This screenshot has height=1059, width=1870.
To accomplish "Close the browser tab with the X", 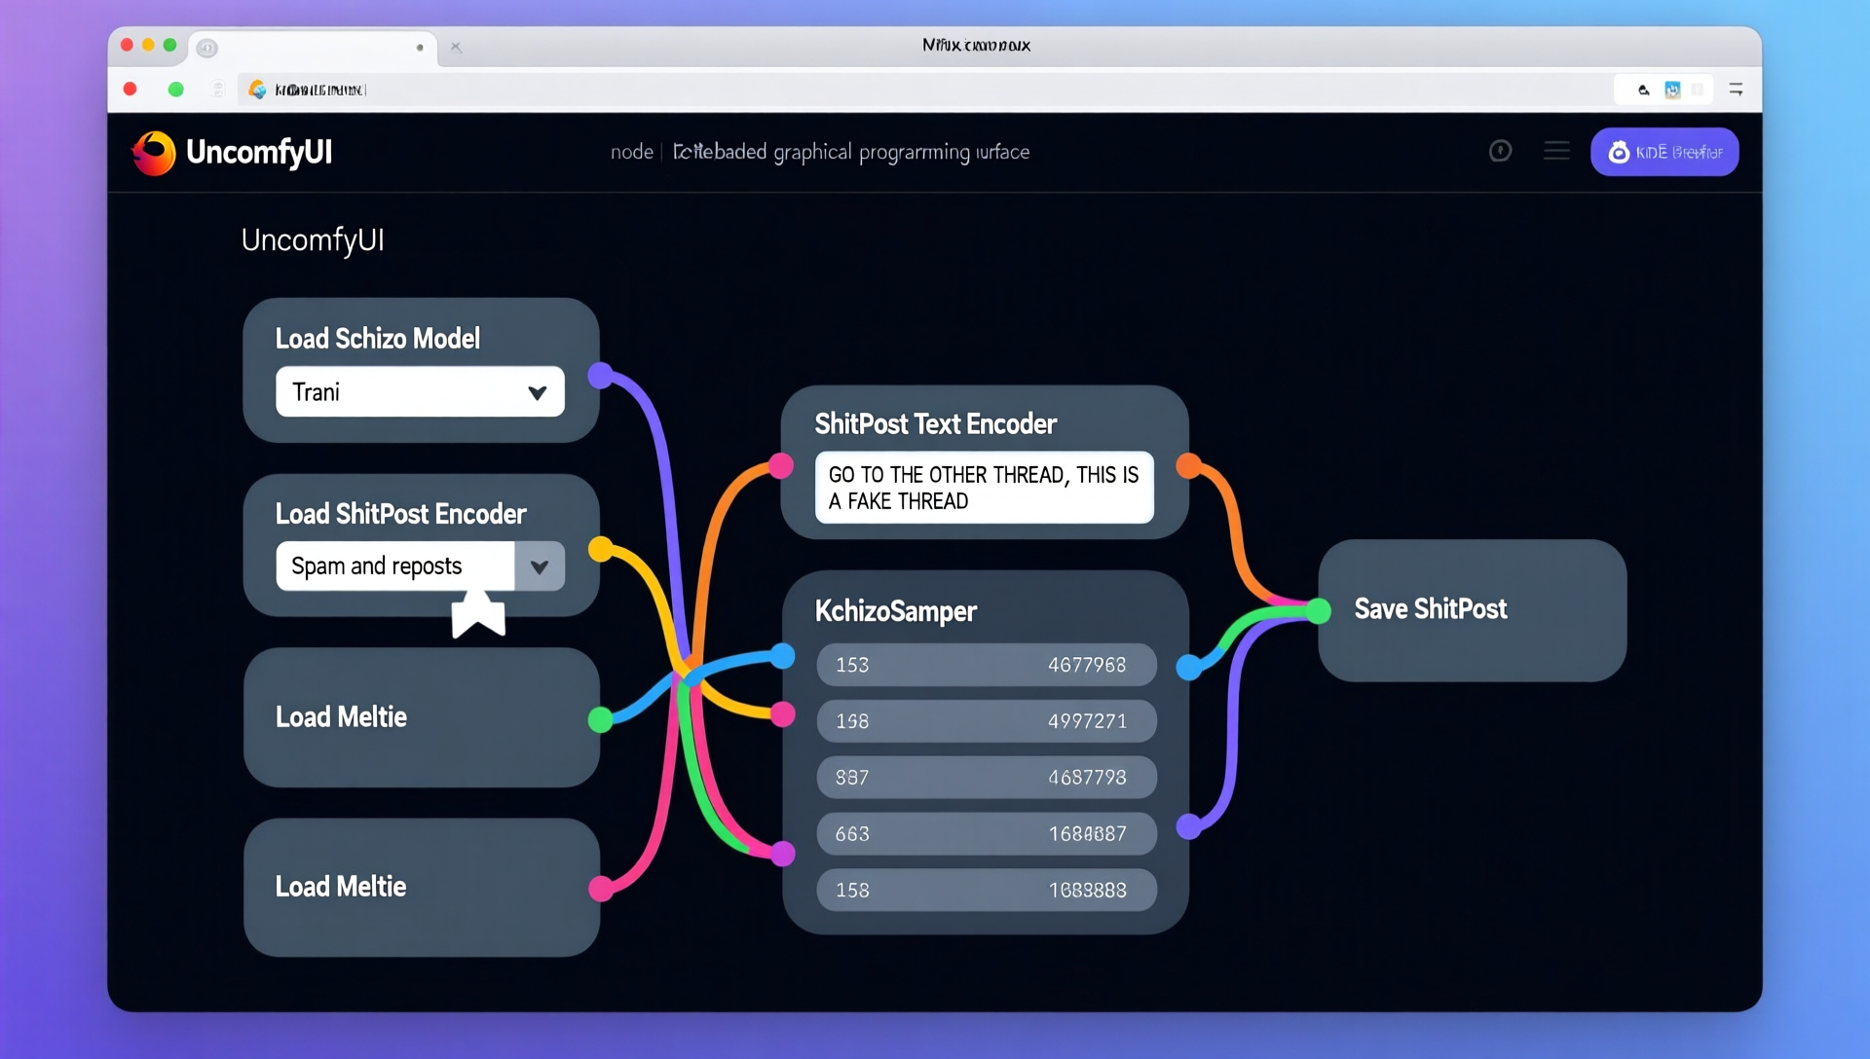I will [456, 47].
